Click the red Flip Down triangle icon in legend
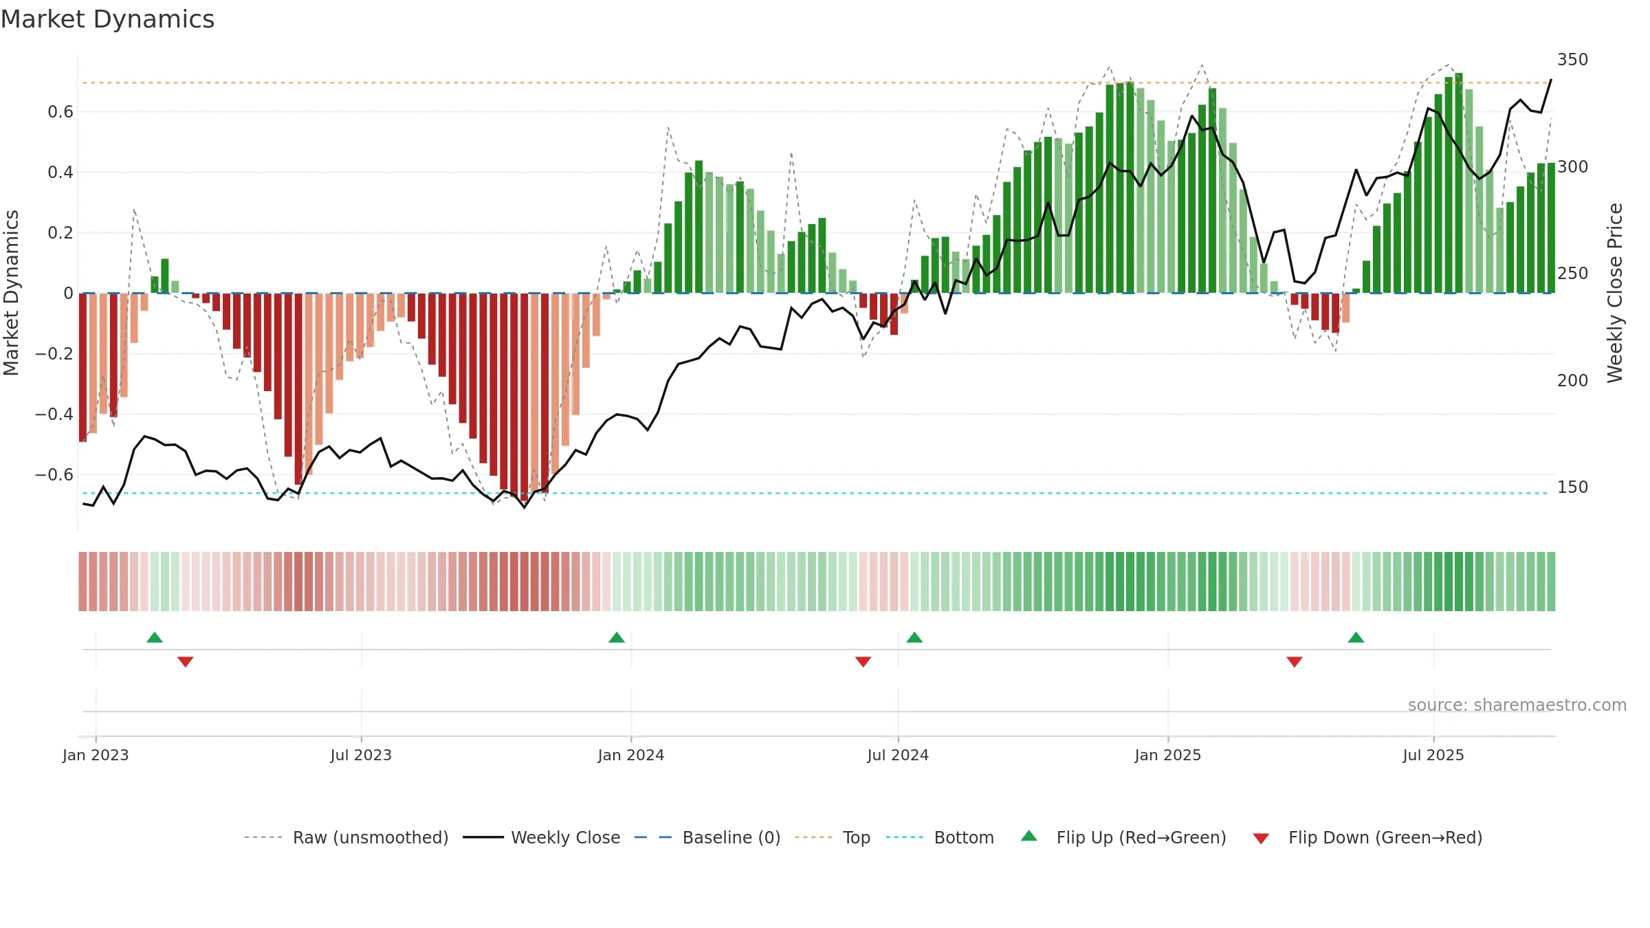 pyautogui.click(x=1261, y=839)
